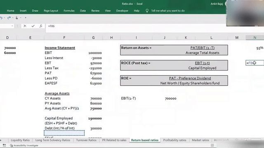Select the Return based ratios sheet tab
Image resolution: width=264 pixels, height=148 pixels.
pos(145,140)
